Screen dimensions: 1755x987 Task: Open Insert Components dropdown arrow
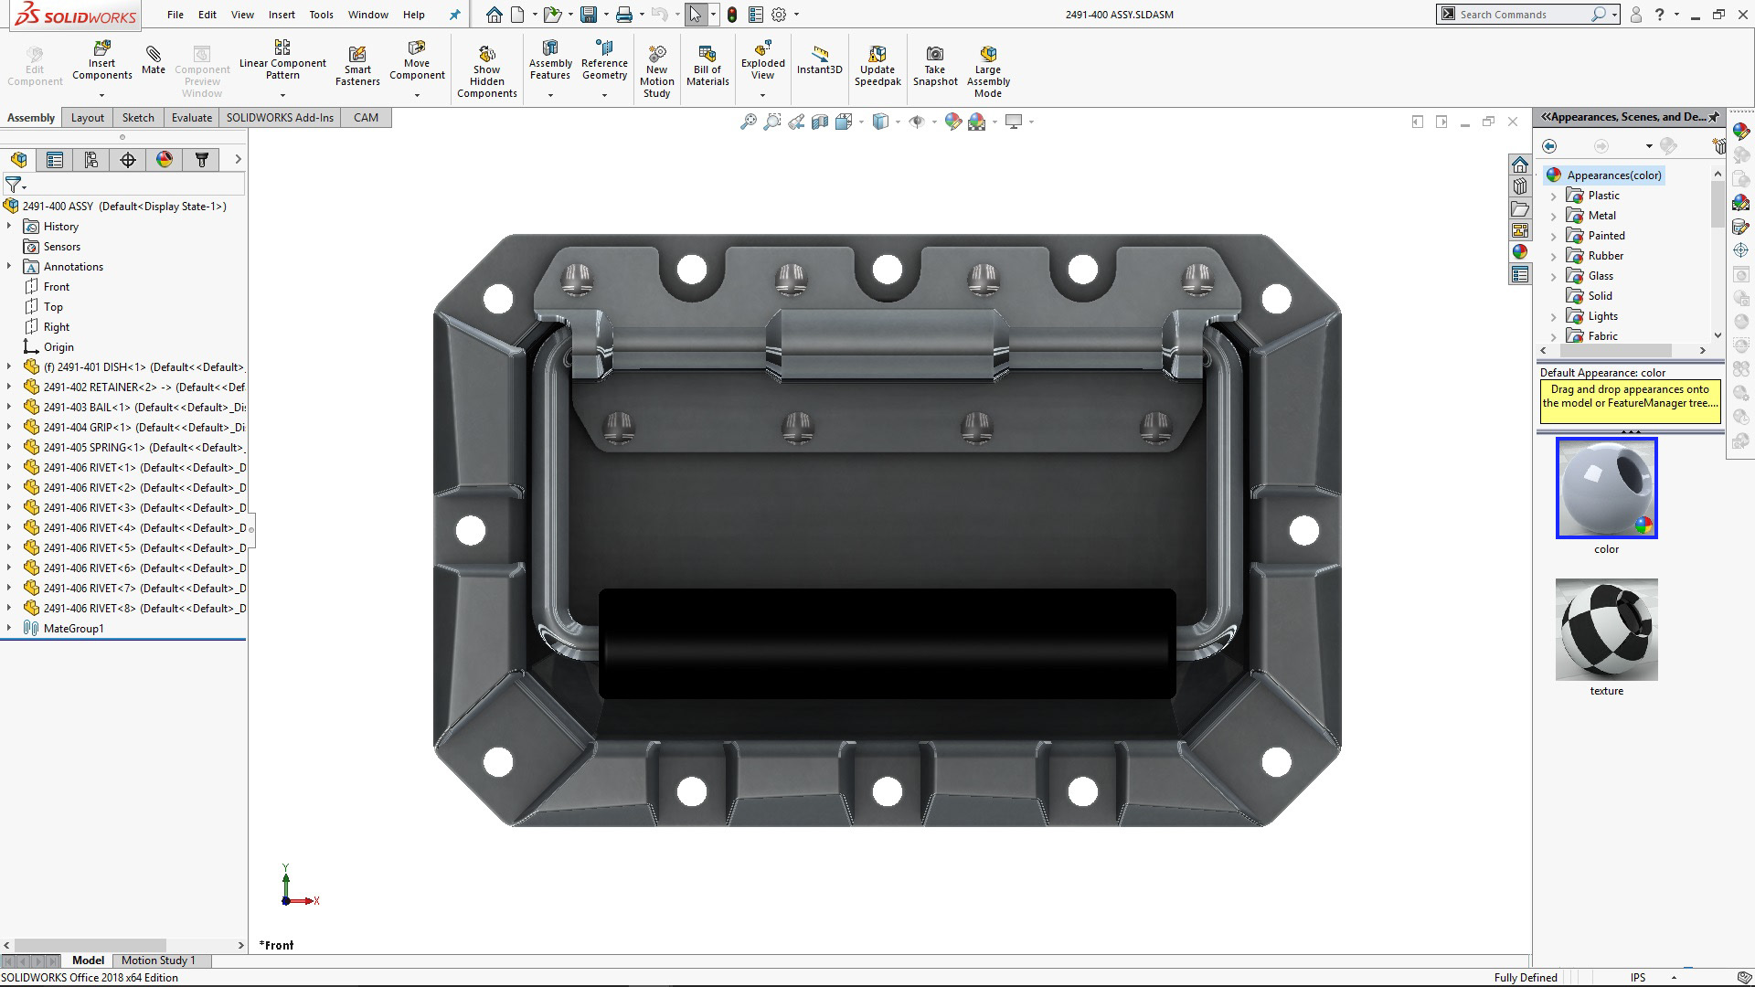101,95
